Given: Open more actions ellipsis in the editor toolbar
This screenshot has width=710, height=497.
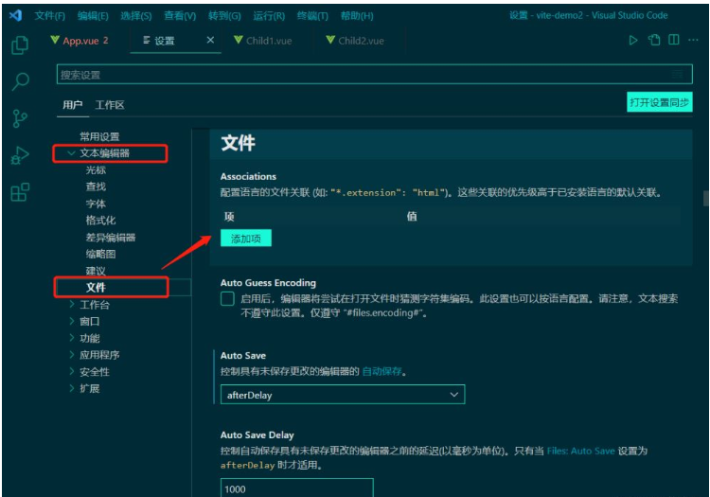Looking at the screenshot, I should pyautogui.click(x=693, y=40).
